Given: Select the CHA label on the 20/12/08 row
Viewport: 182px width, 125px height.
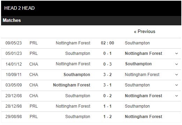Looking at the screenshot, I should coord(34,96).
